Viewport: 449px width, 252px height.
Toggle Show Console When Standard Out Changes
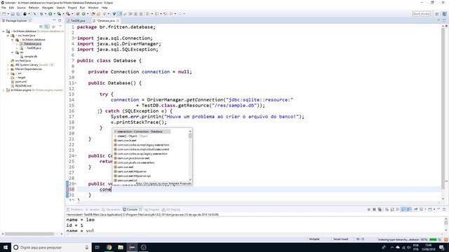coord(403,209)
